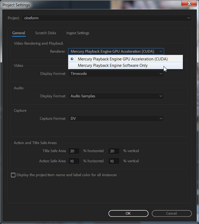This screenshot has width=199, height=224.
Task: Choose Mercury Playback Engine GPU Acceleration (CUDA) option
Action: tap(125, 59)
